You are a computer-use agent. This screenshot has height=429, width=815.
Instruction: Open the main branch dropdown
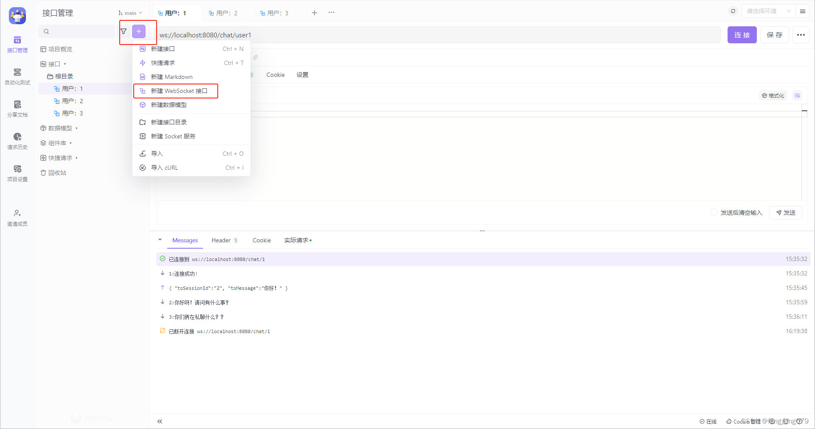(x=130, y=13)
